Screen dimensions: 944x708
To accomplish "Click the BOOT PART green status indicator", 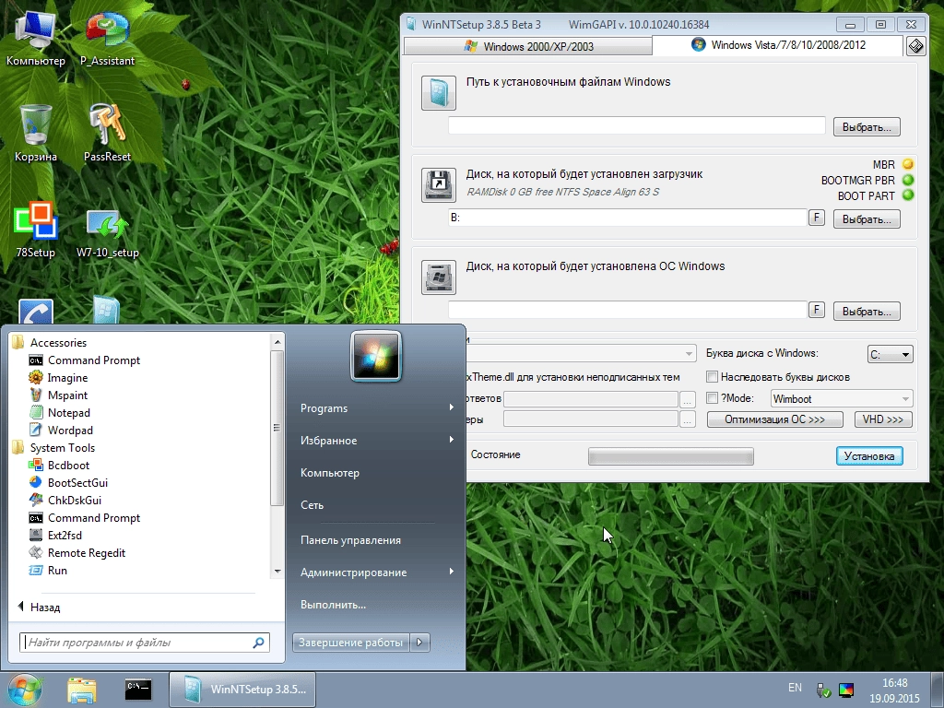I will tap(908, 195).
